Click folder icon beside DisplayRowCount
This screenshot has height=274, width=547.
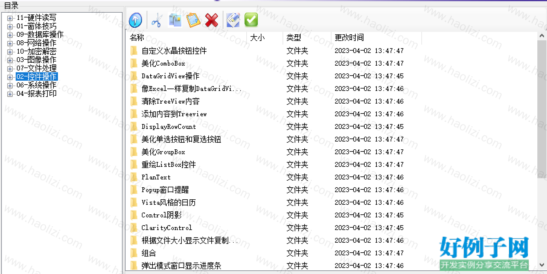134,126
